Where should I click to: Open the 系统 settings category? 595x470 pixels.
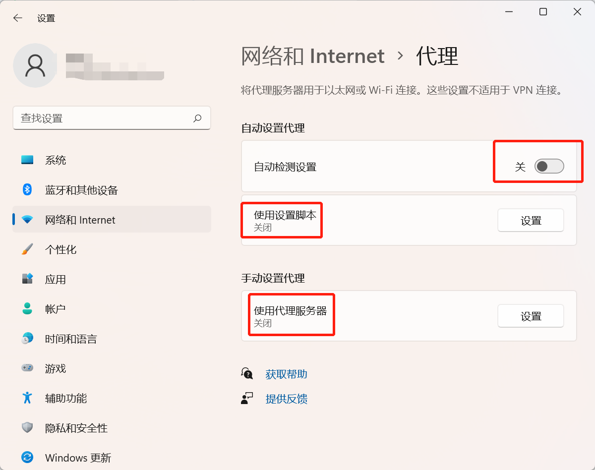point(112,160)
